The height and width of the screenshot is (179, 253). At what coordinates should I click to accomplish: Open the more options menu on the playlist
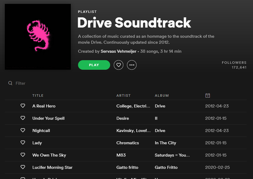(131, 65)
